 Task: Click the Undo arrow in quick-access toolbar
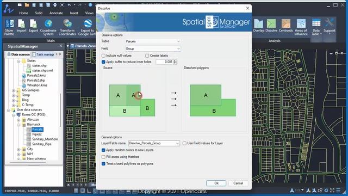70,5
